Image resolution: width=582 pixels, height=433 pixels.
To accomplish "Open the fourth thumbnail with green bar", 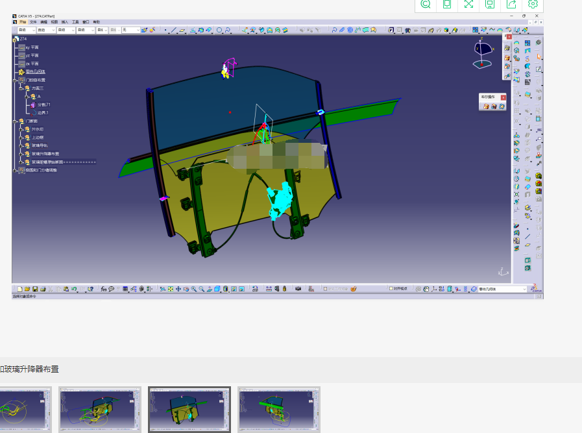I will click(279, 409).
